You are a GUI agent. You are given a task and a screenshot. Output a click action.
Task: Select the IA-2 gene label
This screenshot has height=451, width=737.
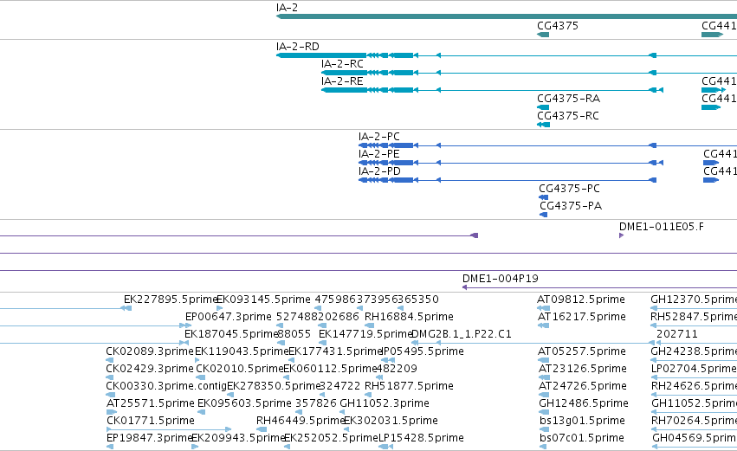(x=287, y=8)
